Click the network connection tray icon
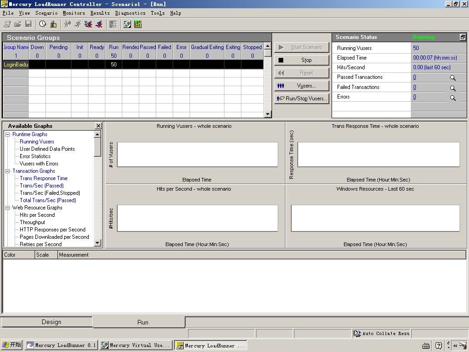 coord(464,346)
